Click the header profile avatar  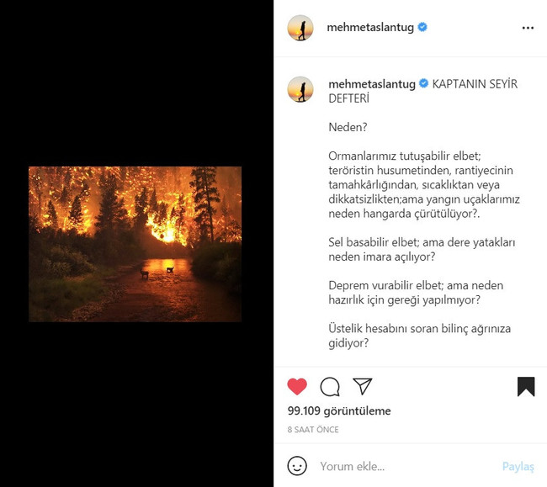tap(300, 28)
